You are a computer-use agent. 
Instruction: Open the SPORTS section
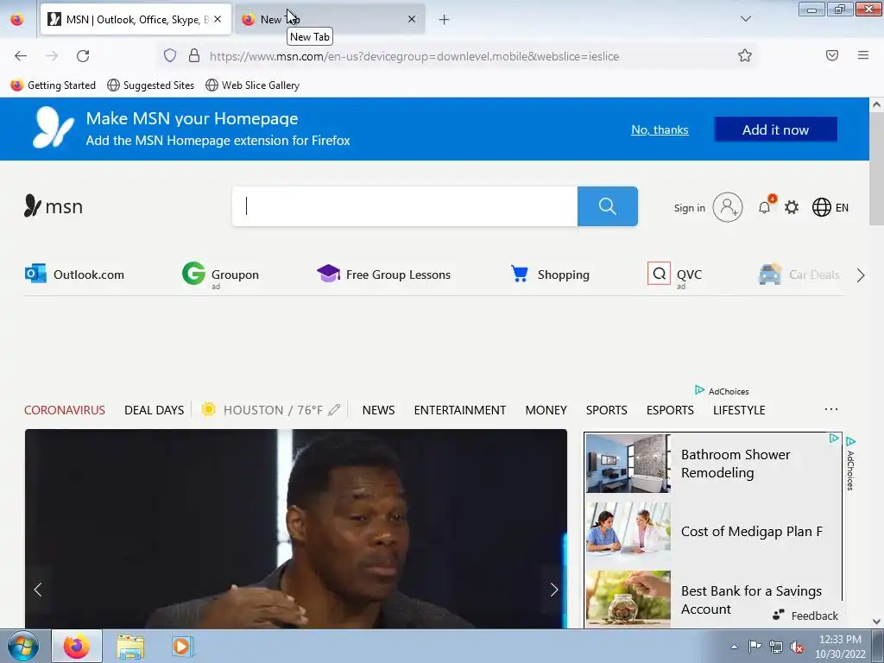click(x=607, y=410)
